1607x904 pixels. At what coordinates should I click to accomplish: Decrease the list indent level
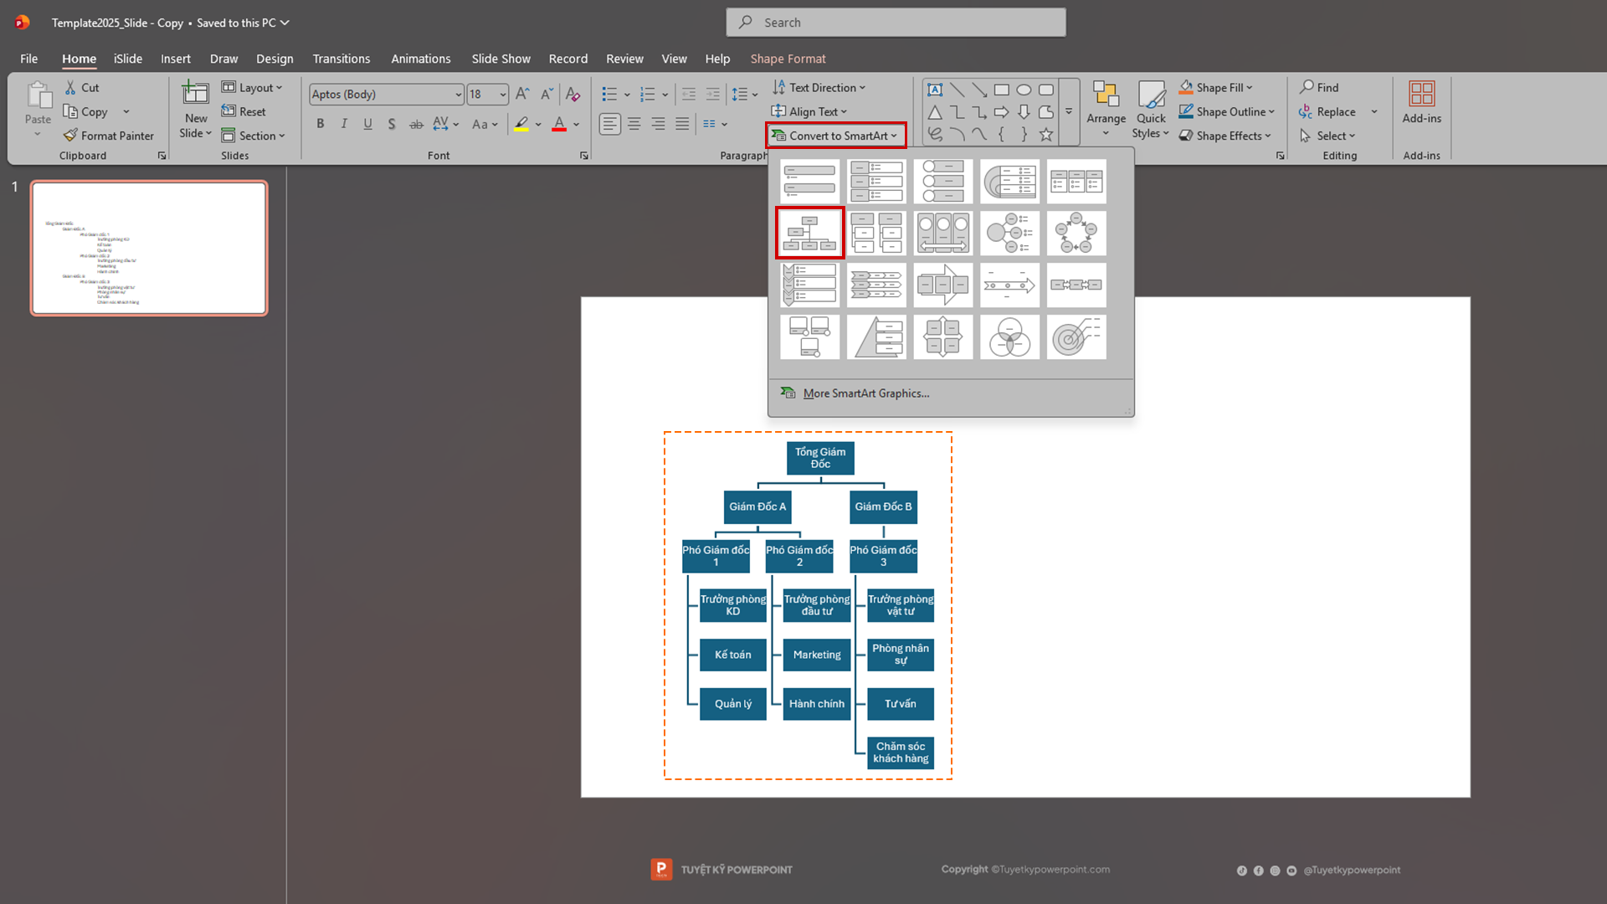[688, 94]
